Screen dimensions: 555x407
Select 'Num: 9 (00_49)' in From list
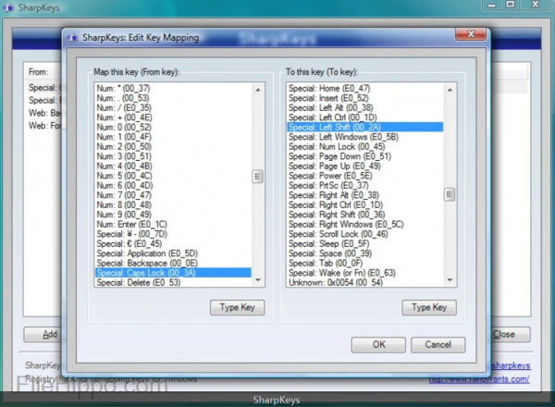tap(174, 215)
